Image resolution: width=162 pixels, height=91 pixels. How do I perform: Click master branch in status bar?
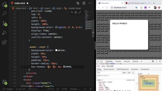[8, 89]
